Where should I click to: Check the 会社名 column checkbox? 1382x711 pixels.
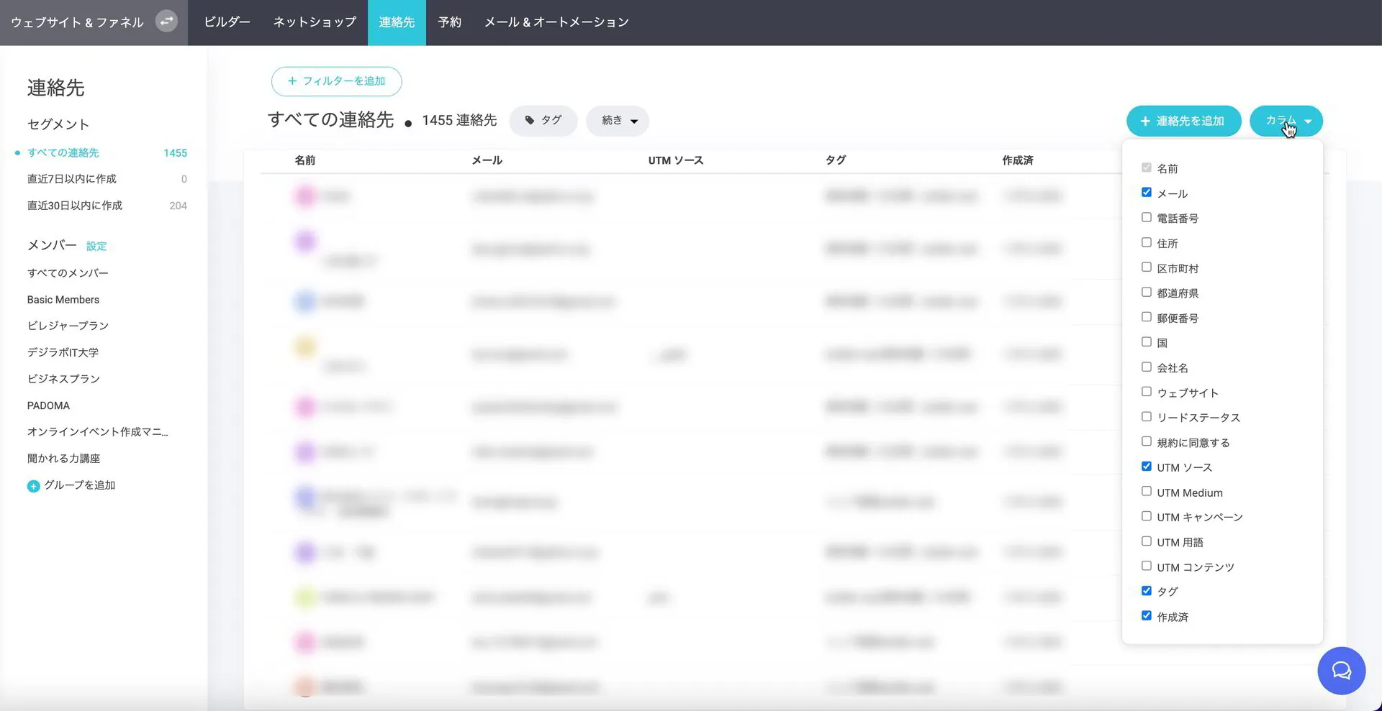tap(1147, 367)
